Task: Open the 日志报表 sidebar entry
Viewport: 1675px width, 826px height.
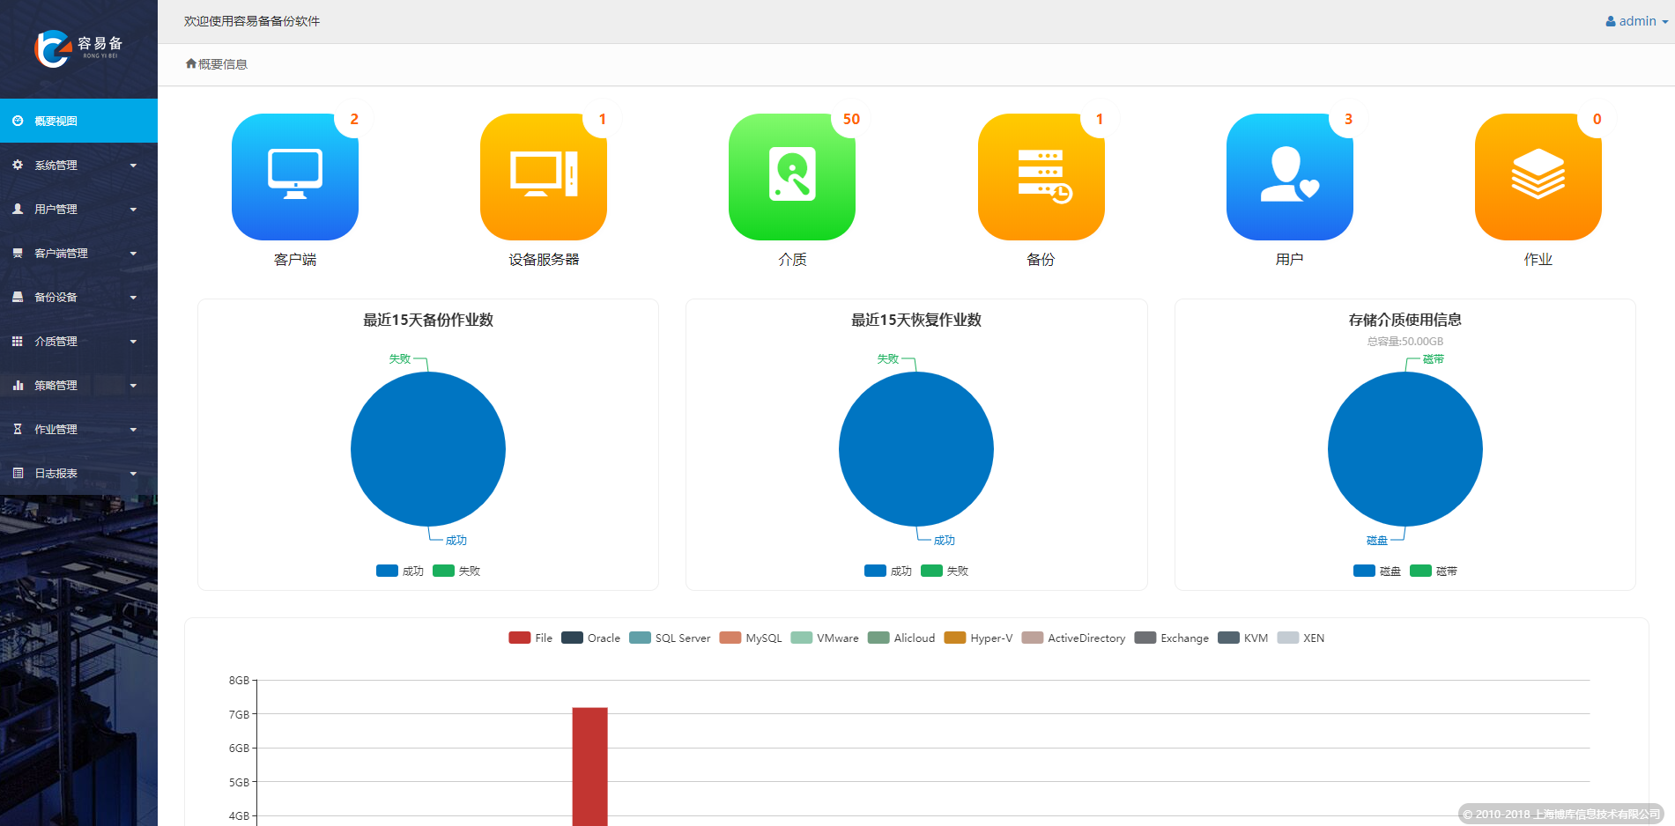Action: pos(78,473)
